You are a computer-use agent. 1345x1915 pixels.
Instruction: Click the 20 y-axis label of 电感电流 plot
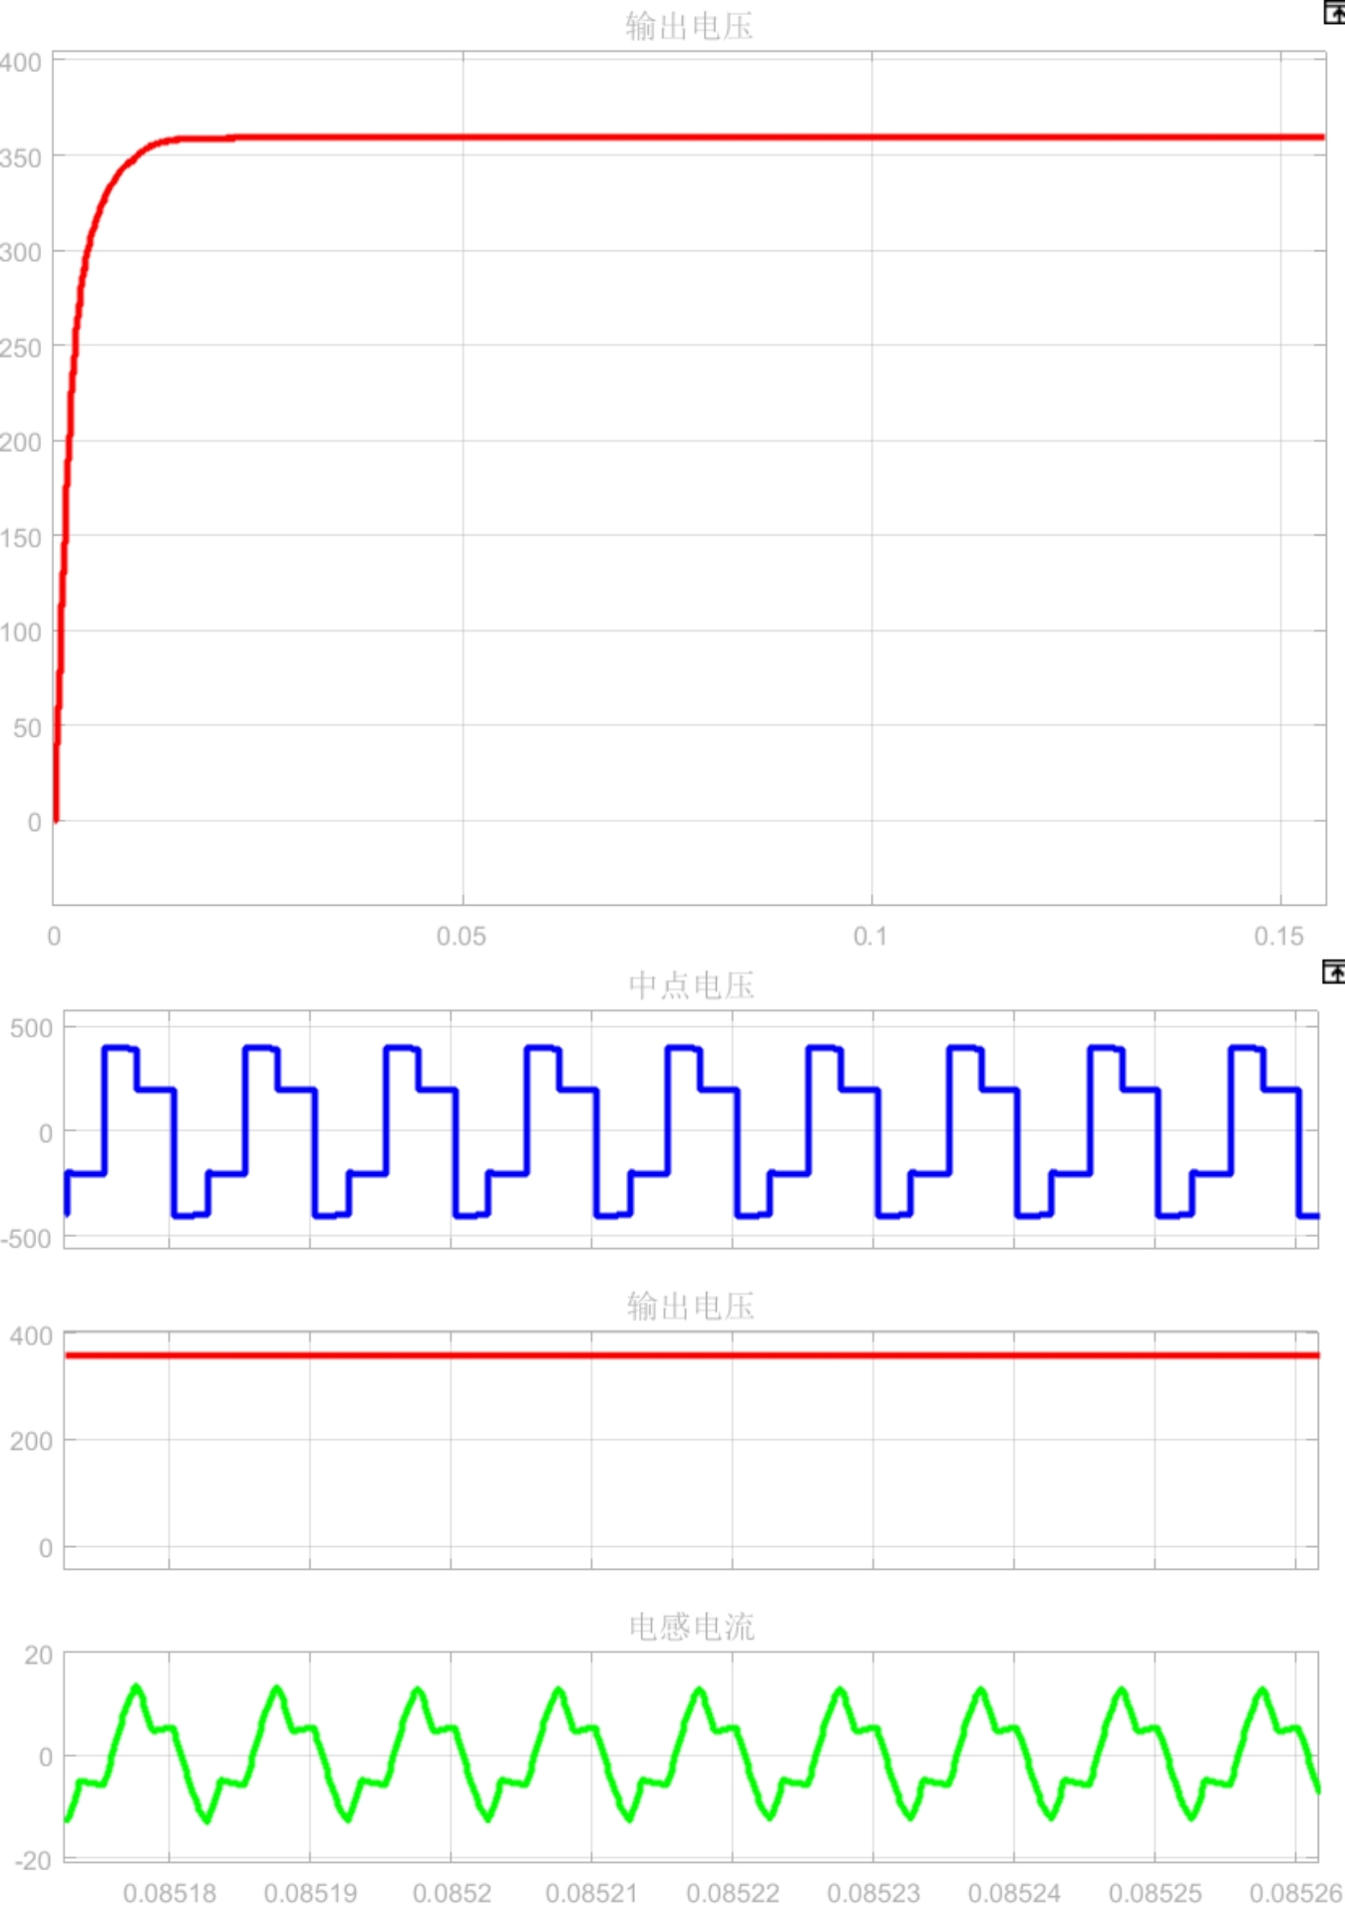click(x=39, y=1656)
